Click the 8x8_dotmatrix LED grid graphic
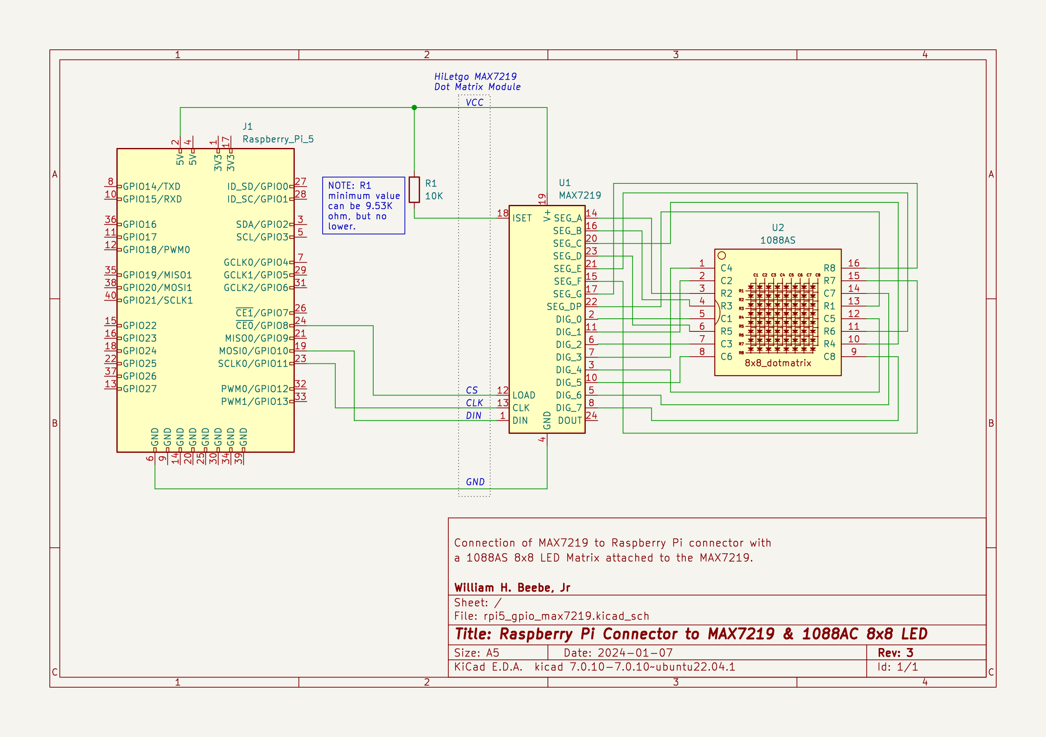The width and height of the screenshot is (1046, 737). (x=779, y=314)
